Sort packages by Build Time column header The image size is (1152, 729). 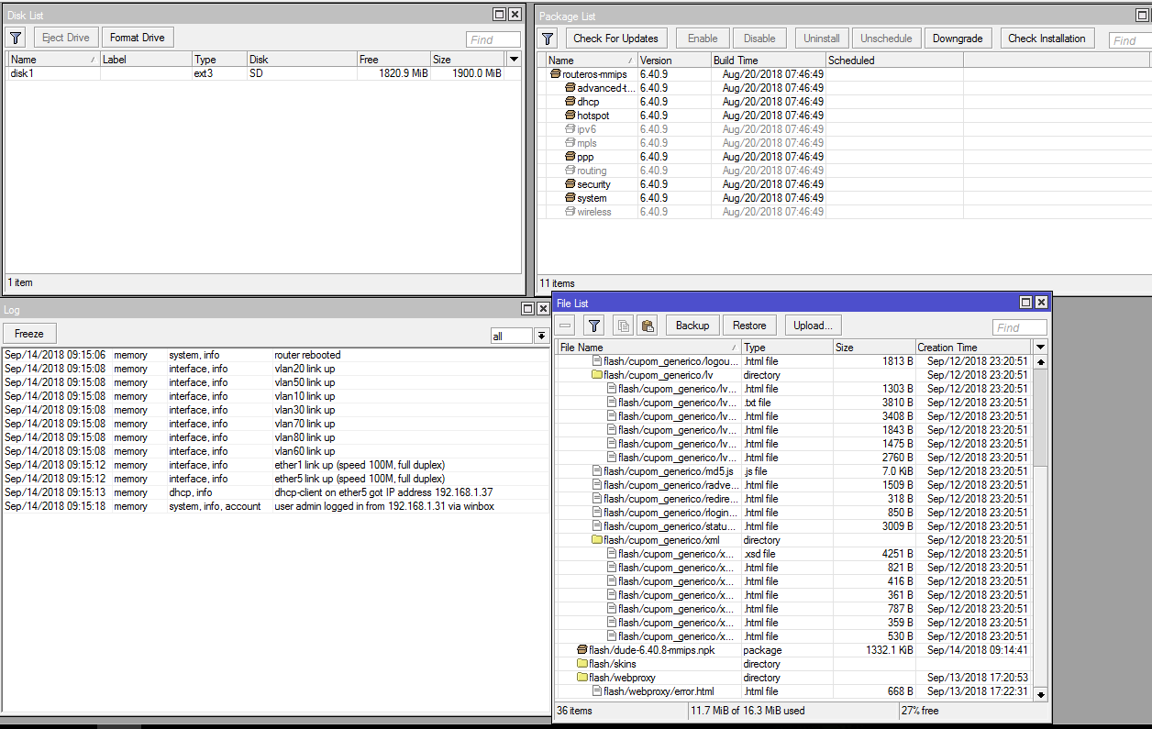click(769, 61)
